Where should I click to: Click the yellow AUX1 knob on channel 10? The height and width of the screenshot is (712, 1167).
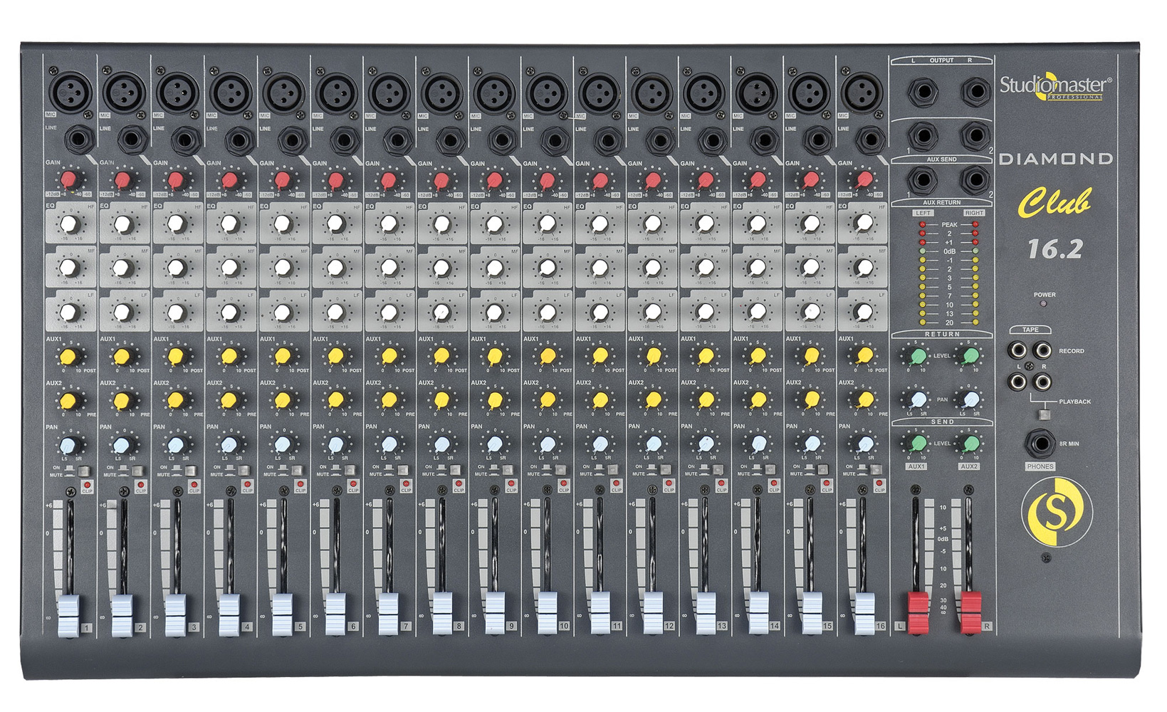[547, 356]
